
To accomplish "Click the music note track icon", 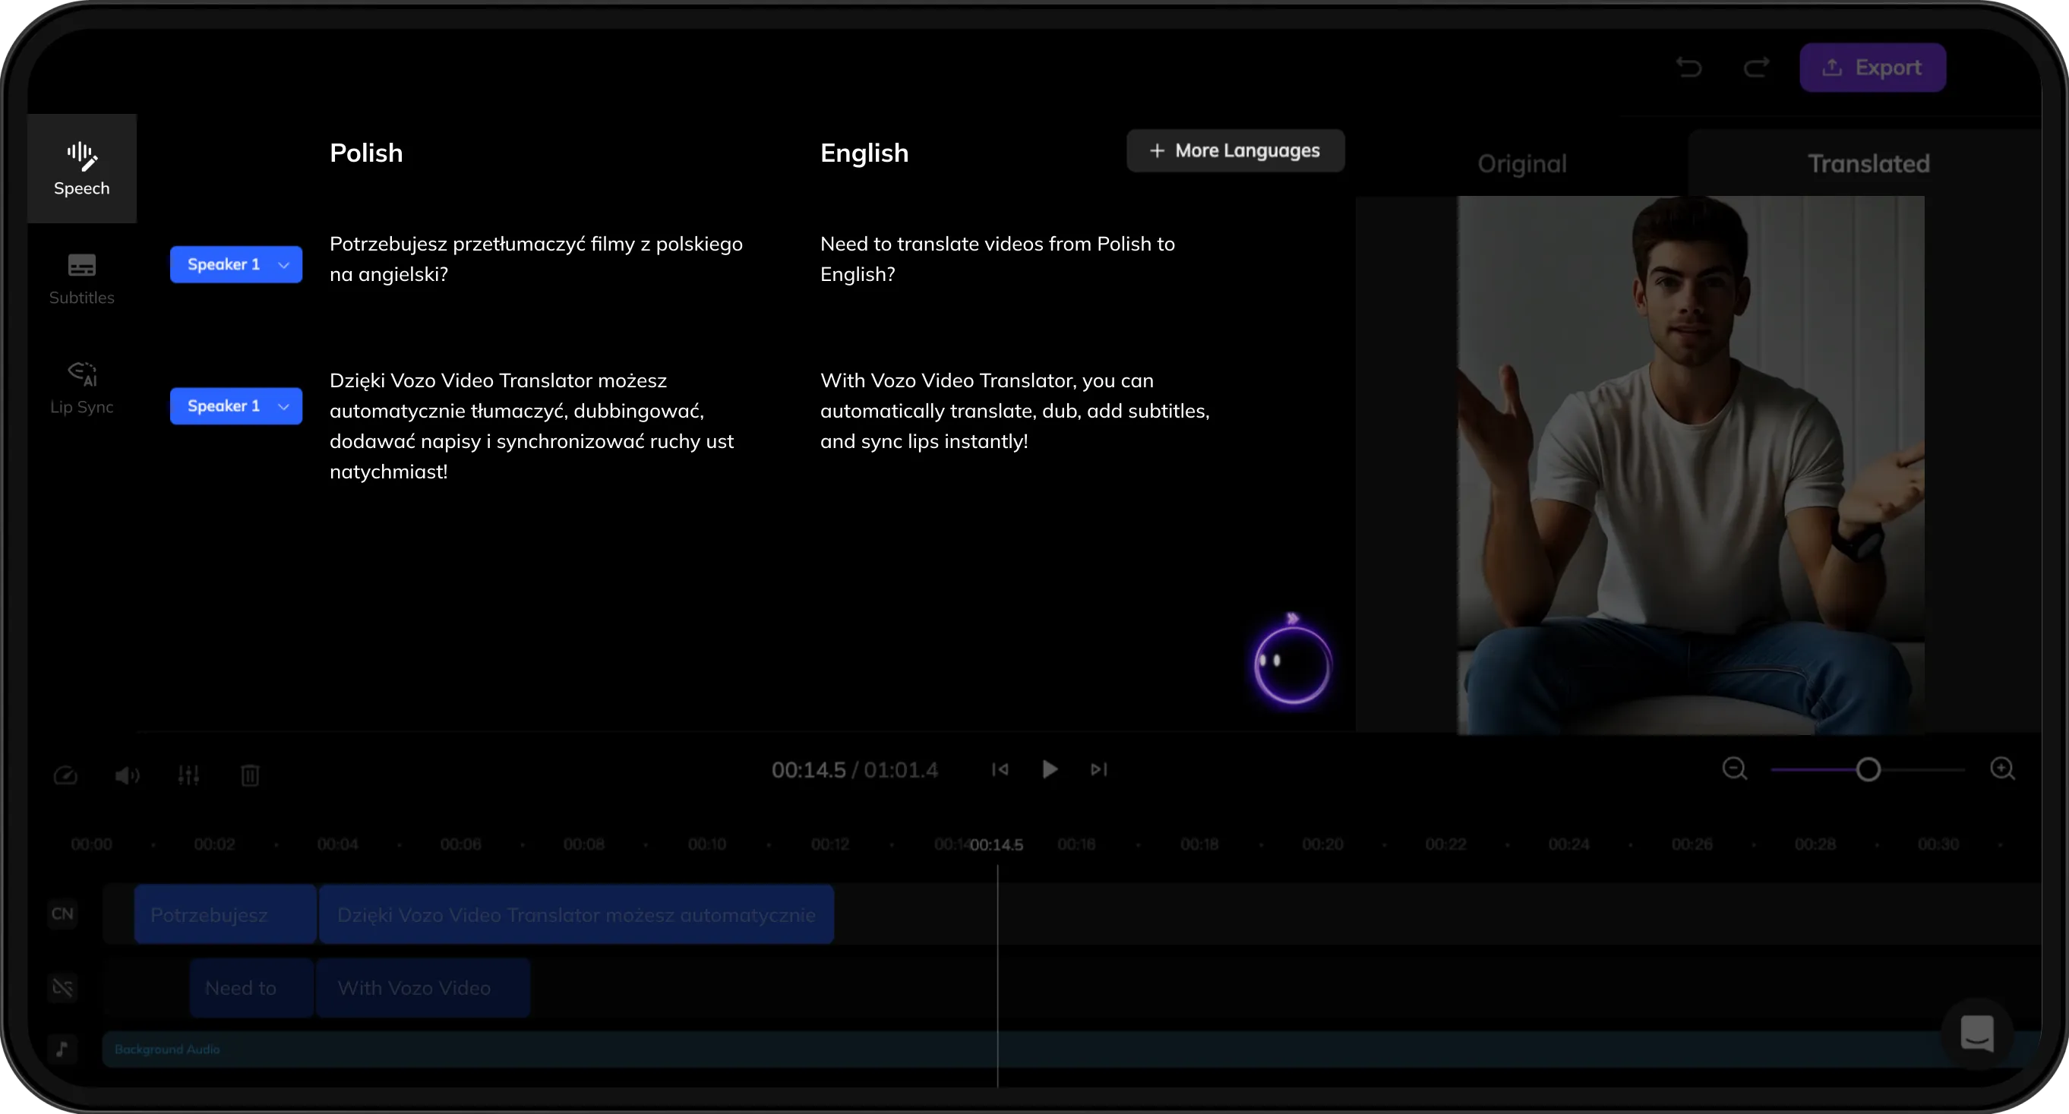I will click(x=62, y=1049).
